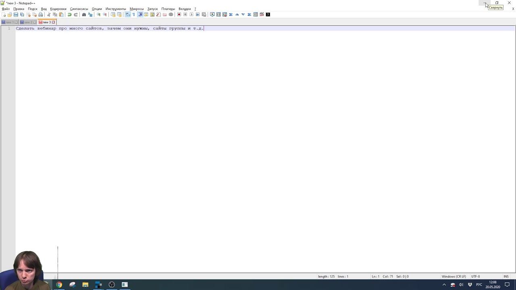The width and height of the screenshot is (516, 290).
Task: Click the Open file toolbar icon
Action: click(10, 14)
